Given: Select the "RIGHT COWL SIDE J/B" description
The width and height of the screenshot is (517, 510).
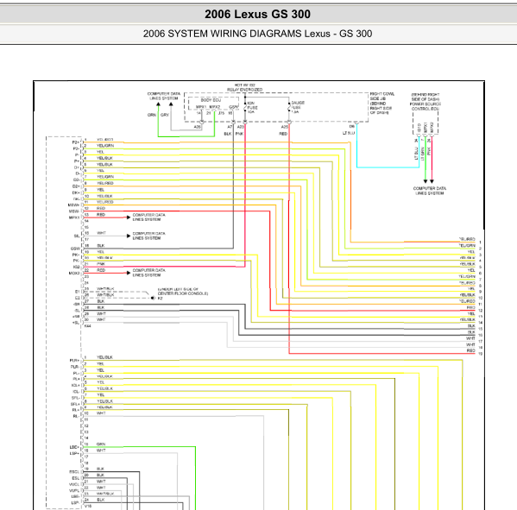Looking at the screenshot, I should pyautogui.click(x=381, y=104).
